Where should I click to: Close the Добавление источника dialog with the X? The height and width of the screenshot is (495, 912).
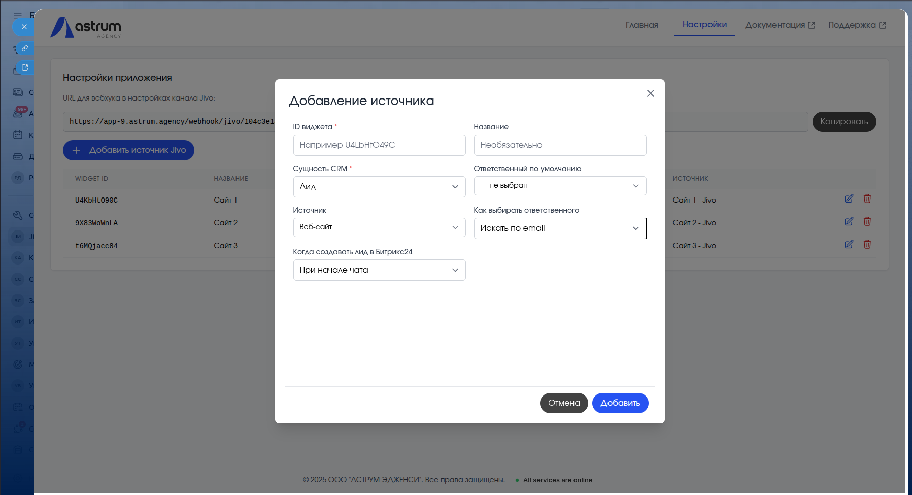point(650,93)
